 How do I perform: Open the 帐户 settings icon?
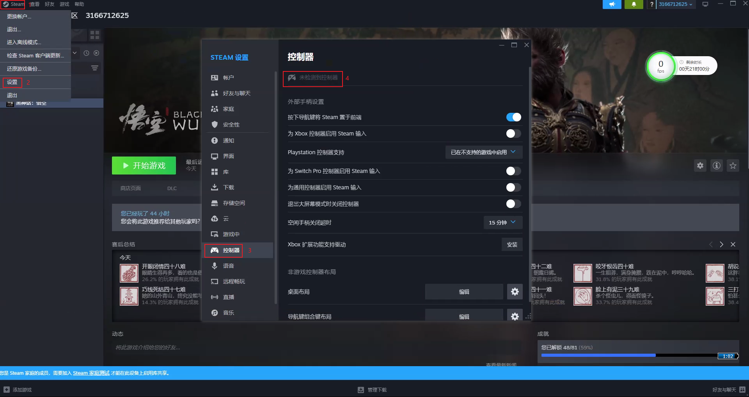click(x=215, y=78)
